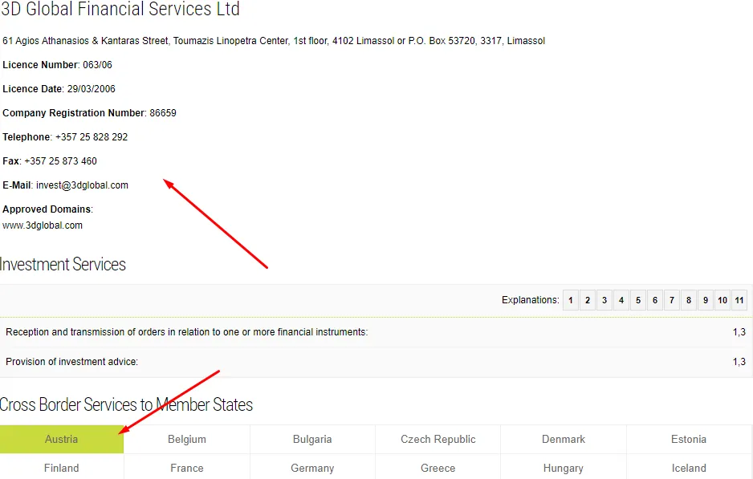
Task: Click the company registration number 86659
Action: (163, 113)
